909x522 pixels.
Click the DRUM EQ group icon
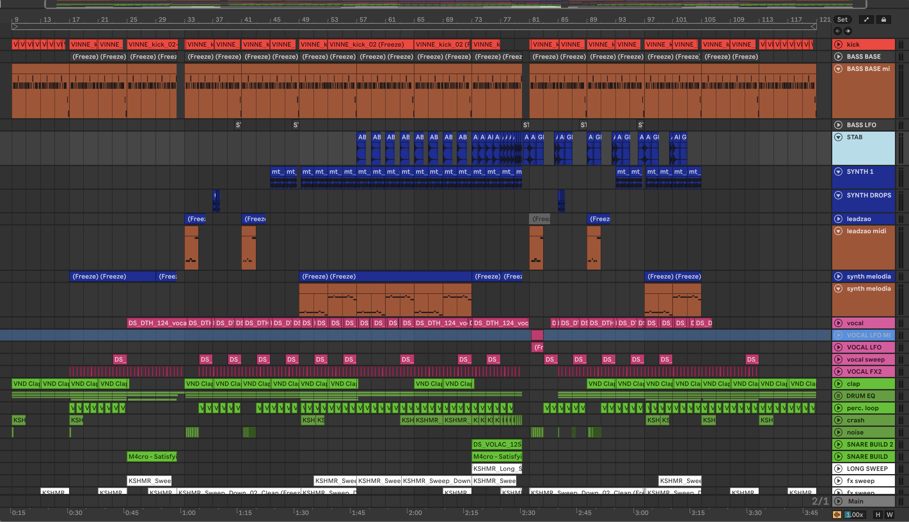click(x=838, y=396)
